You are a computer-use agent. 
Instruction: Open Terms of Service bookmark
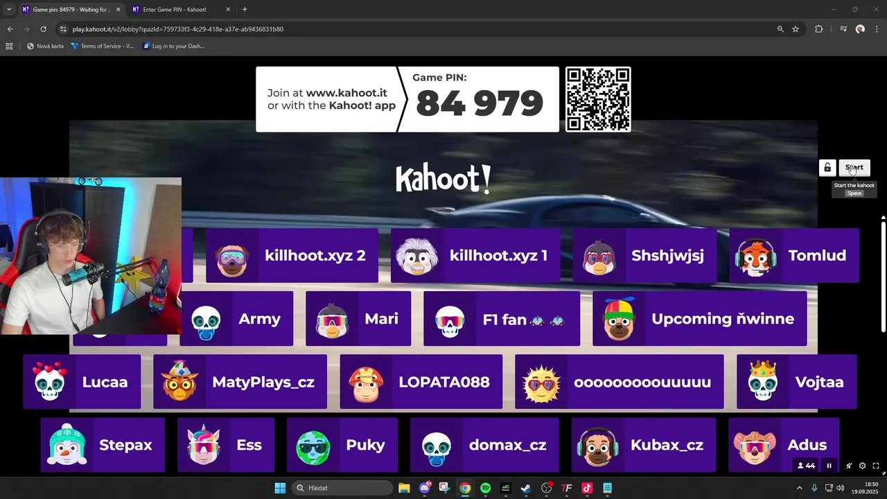tap(103, 46)
